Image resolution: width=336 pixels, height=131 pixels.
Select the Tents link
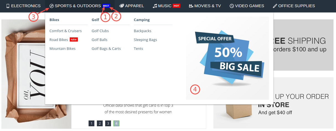(138, 48)
